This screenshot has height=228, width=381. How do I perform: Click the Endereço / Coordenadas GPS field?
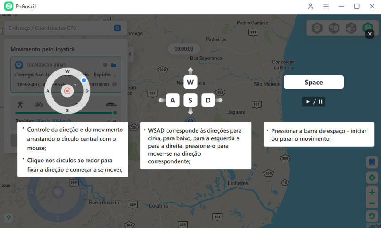click(x=58, y=28)
